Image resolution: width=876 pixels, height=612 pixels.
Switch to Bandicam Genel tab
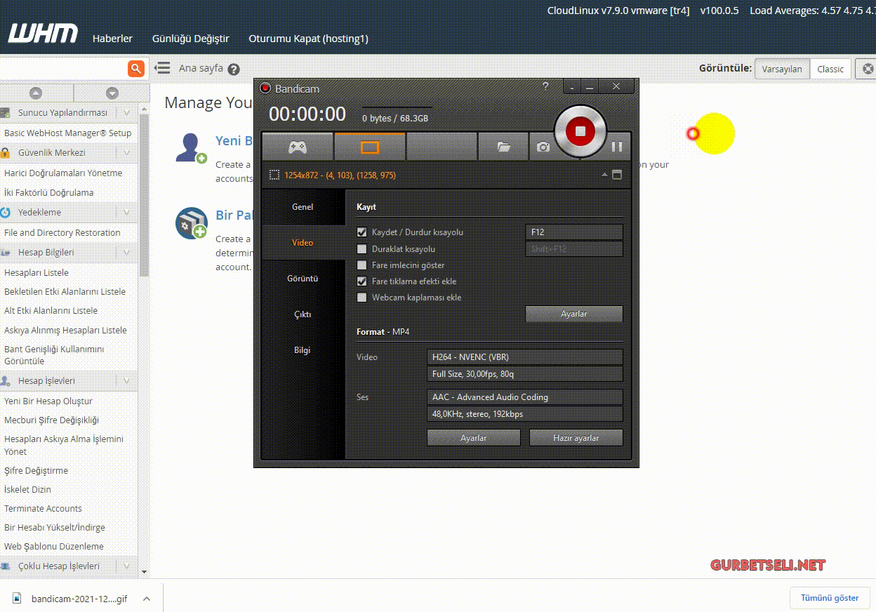click(303, 207)
